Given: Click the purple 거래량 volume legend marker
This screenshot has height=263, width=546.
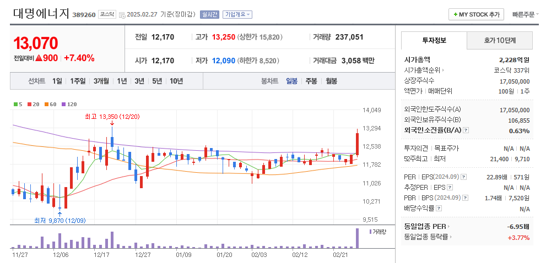Looking at the screenshot, I should 370,232.
